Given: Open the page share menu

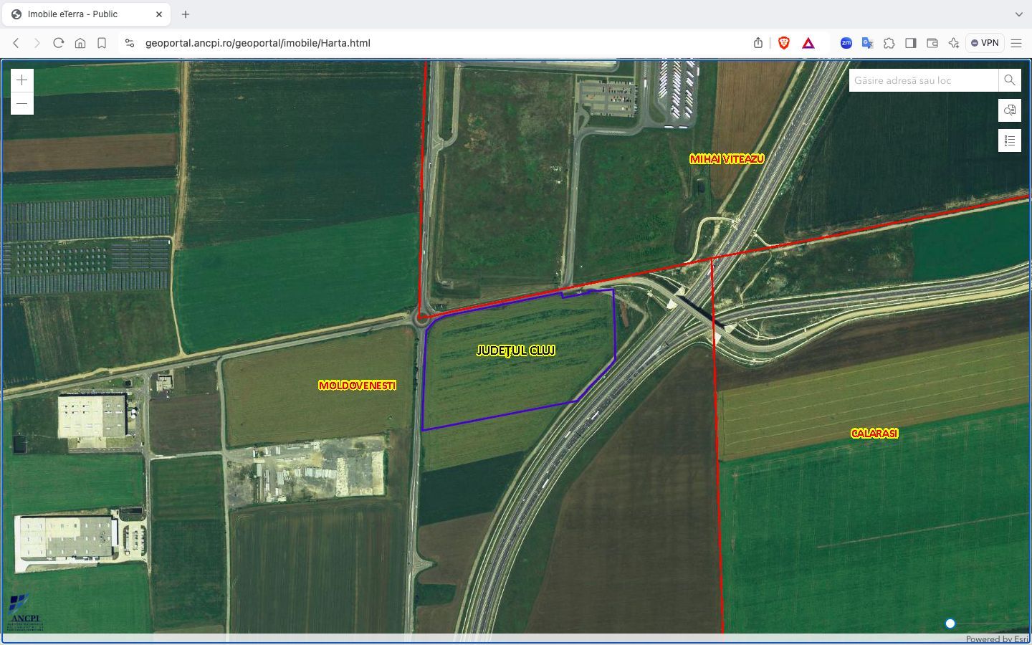Looking at the screenshot, I should pos(758,43).
